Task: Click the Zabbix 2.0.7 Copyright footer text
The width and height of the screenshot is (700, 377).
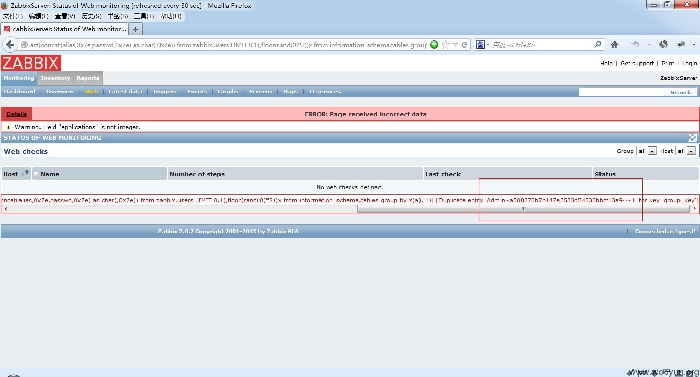Action: (x=228, y=232)
